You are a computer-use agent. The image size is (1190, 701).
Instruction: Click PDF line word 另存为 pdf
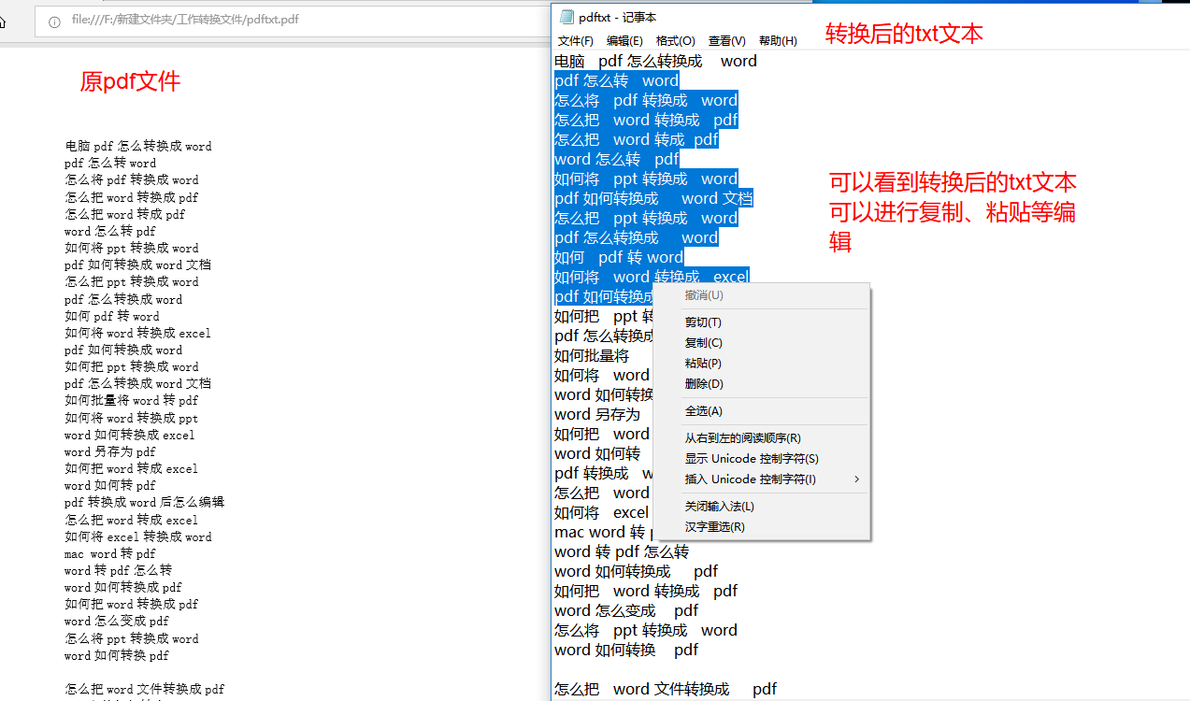click(x=110, y=451)
